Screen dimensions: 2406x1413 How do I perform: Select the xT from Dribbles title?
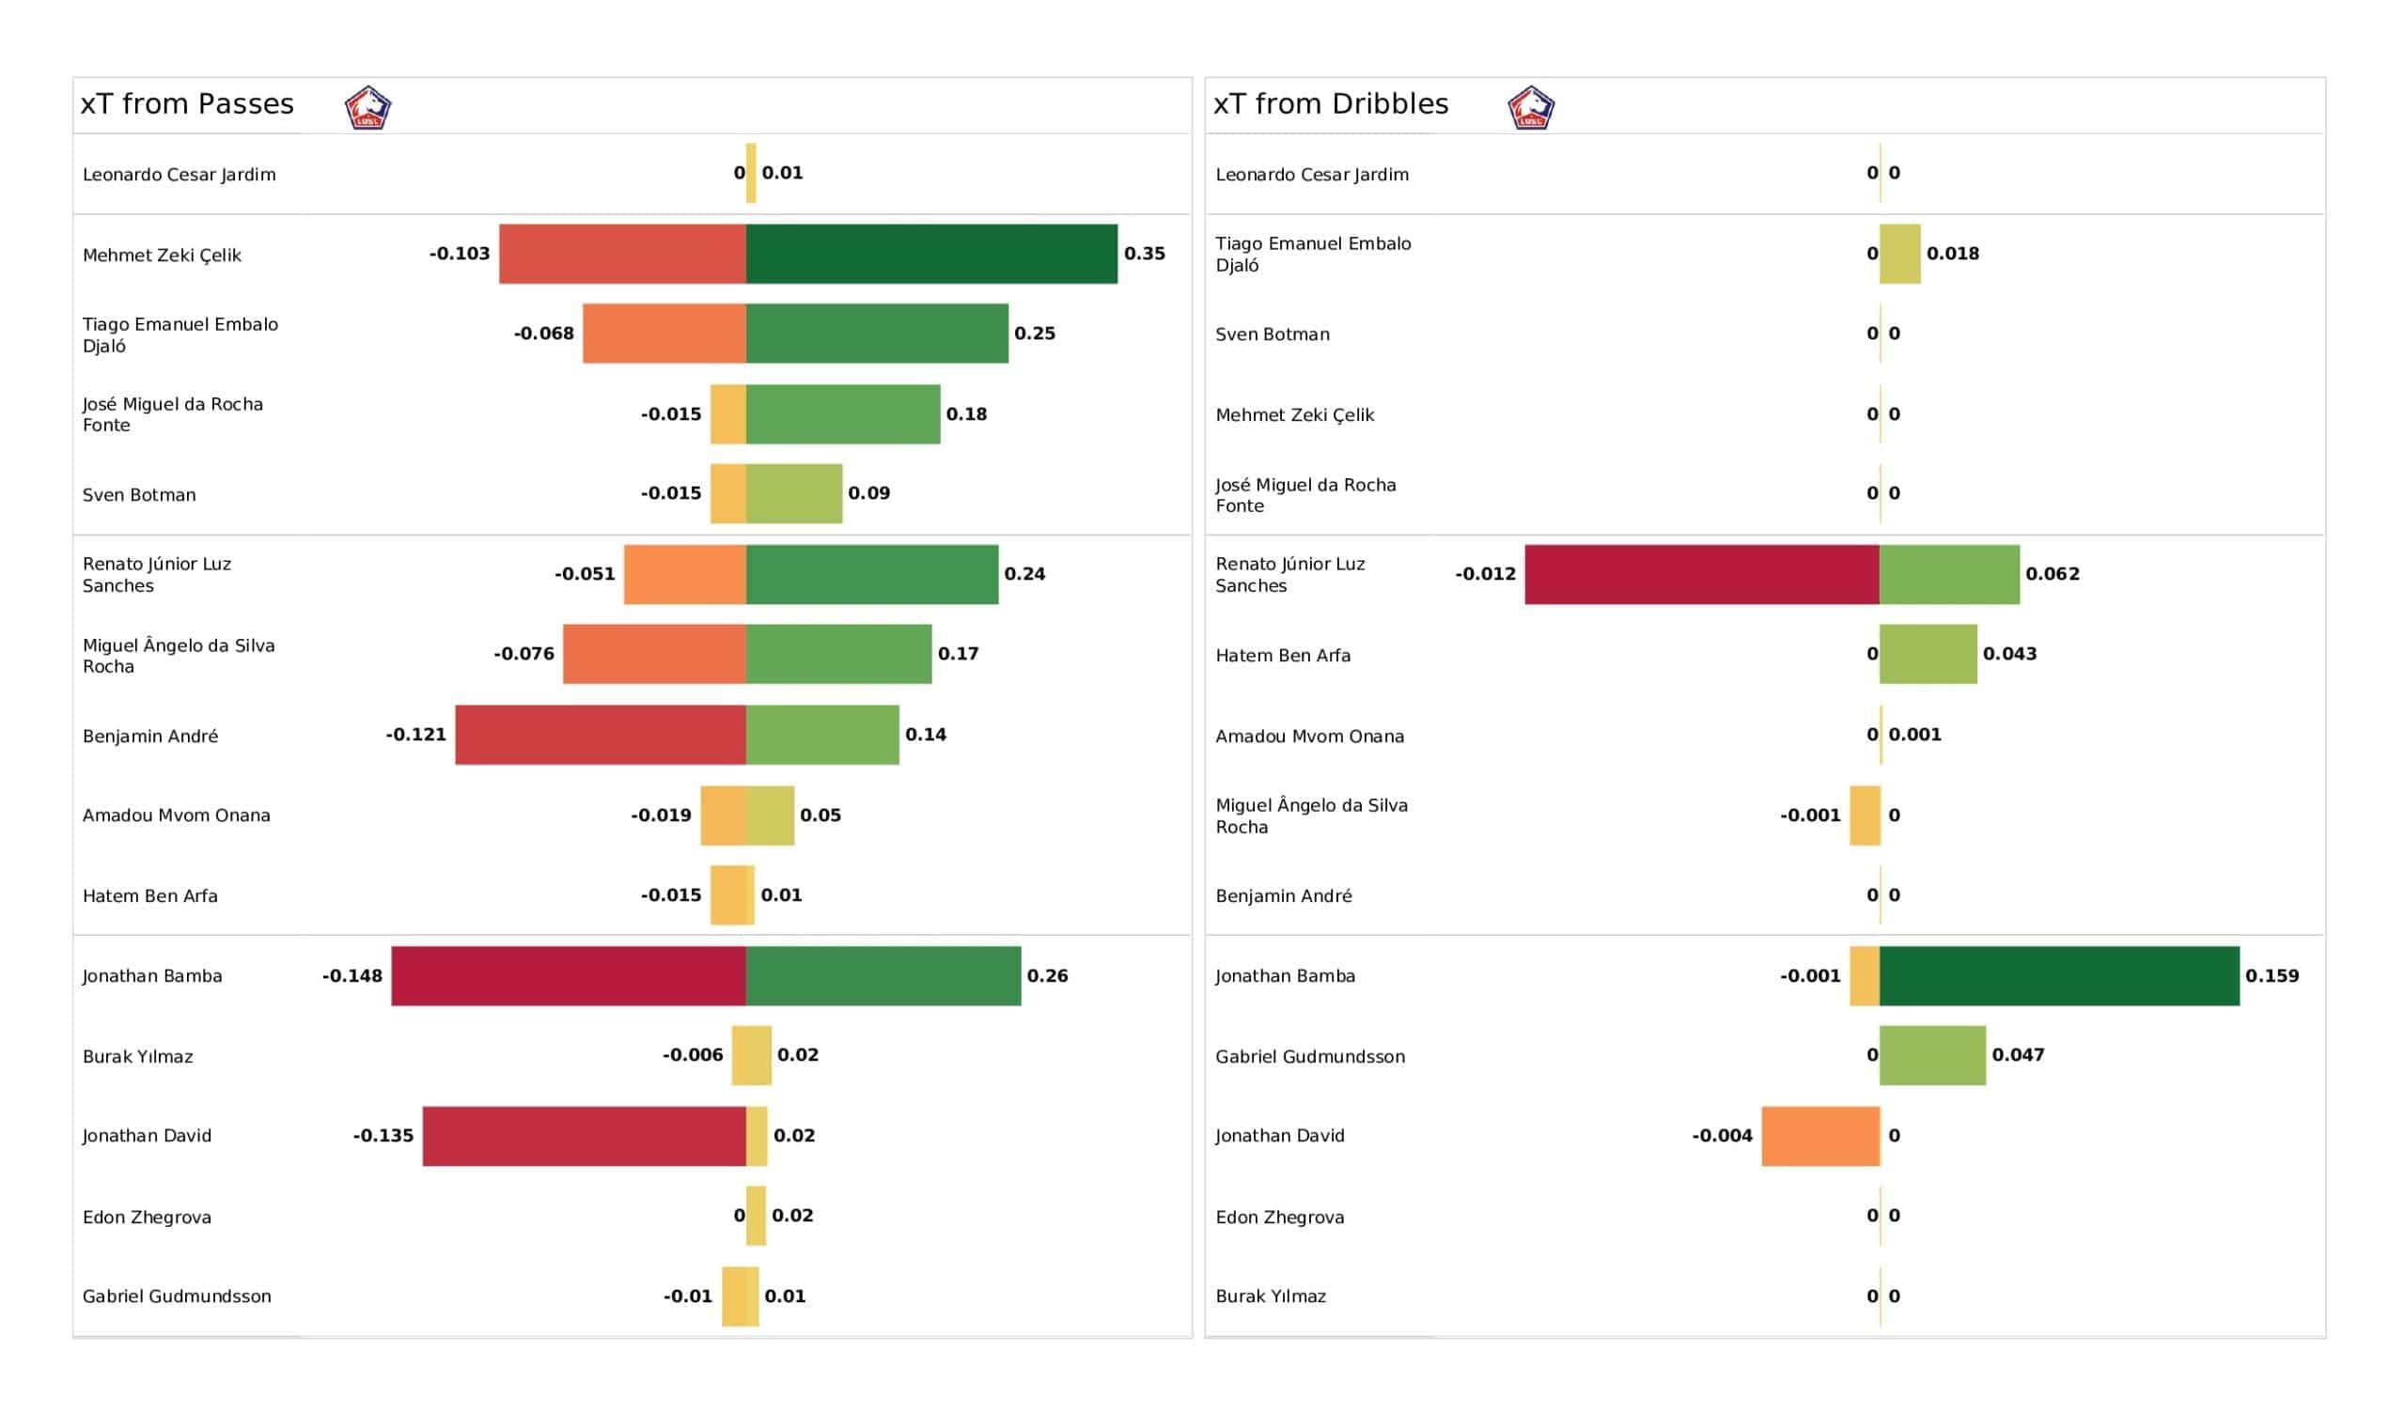1330,103
